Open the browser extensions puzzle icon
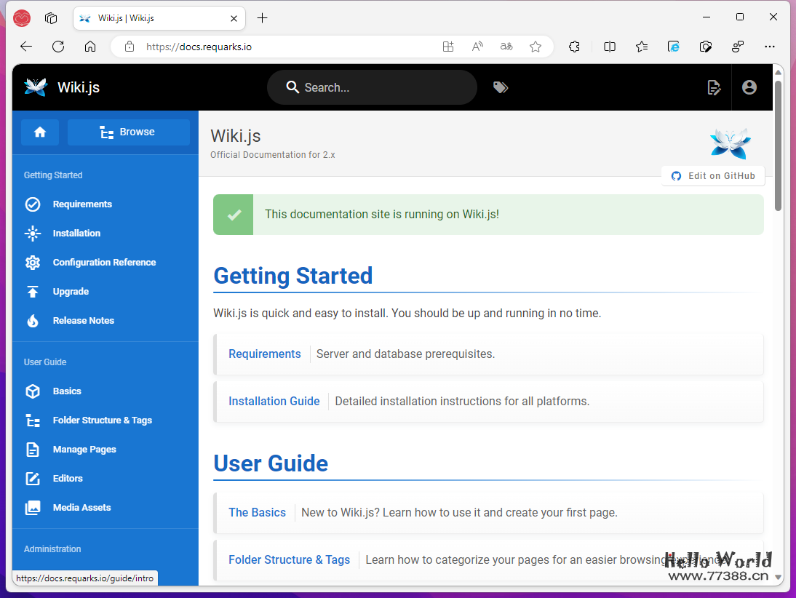This screenshot has height=598, width=796. 574,47
